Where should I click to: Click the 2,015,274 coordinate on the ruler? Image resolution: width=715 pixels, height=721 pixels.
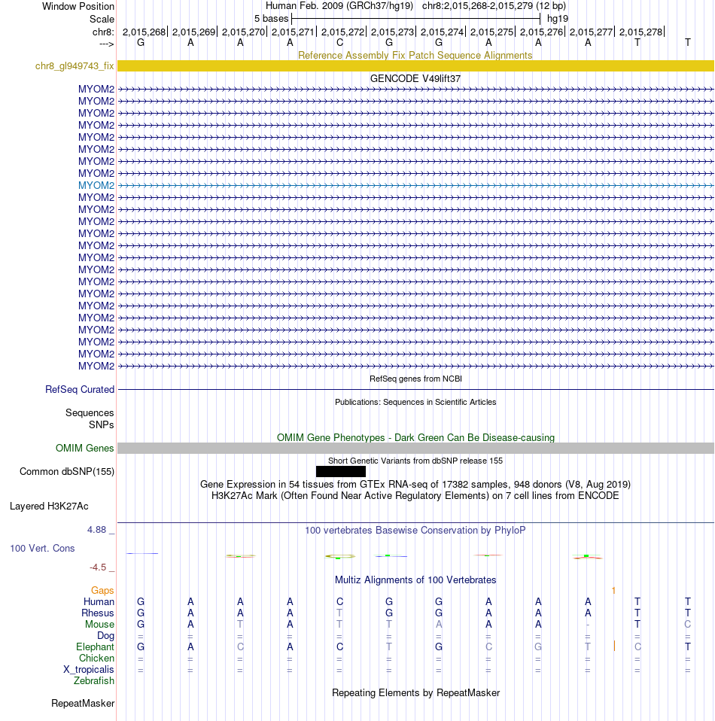click(442, 32)
